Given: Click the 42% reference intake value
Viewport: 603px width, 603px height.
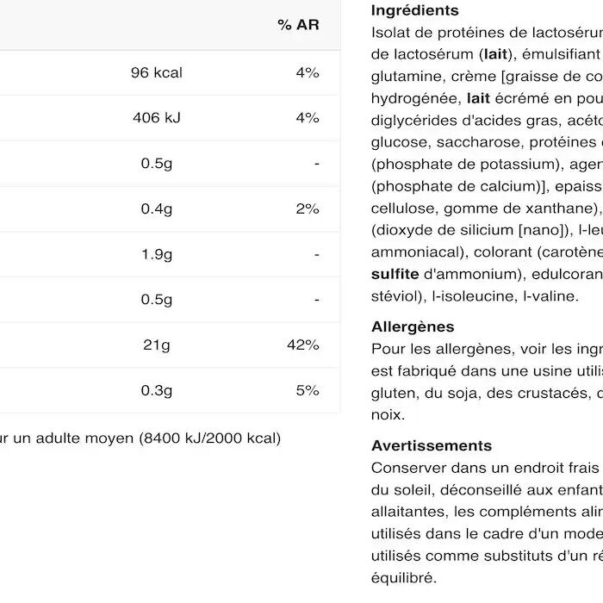Looking at the screenshot, I should click(x=302, y=345).
